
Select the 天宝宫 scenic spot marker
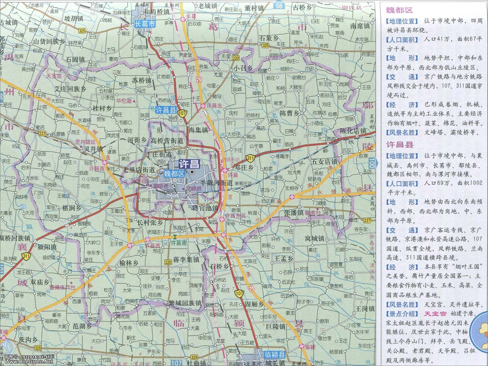60,70
